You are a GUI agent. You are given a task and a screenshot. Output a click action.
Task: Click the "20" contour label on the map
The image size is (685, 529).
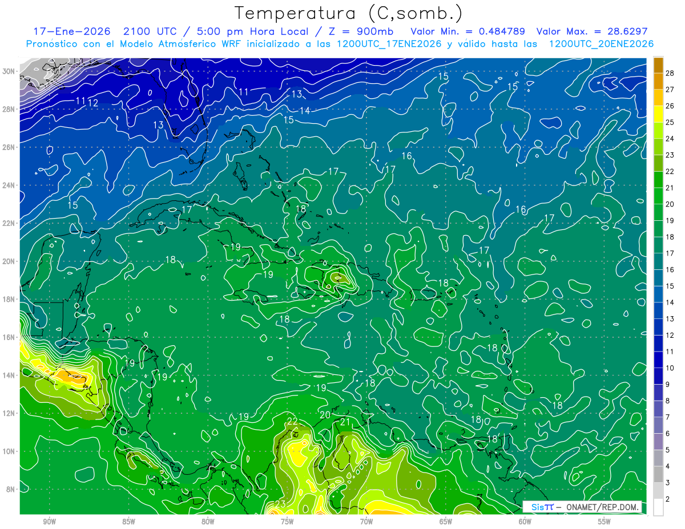325,415
